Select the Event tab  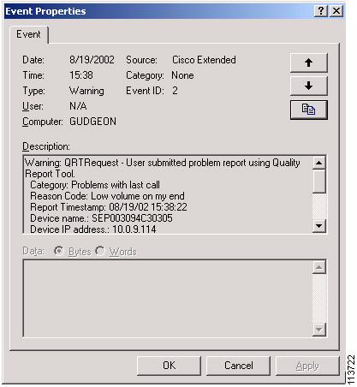tap(28, 34)
